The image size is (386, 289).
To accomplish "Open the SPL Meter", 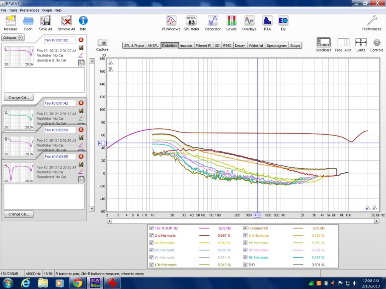I will (x=191, y=21).
